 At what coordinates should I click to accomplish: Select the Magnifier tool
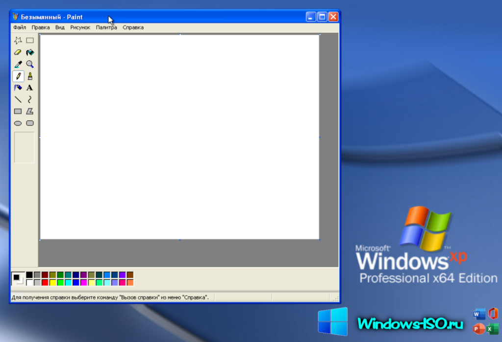30,64
